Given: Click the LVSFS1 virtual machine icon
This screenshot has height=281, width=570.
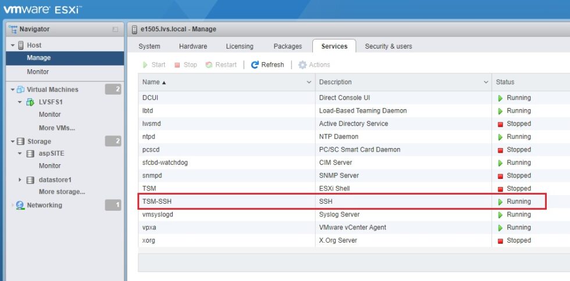Looking at the screenshot, I should tap(30, 102).
